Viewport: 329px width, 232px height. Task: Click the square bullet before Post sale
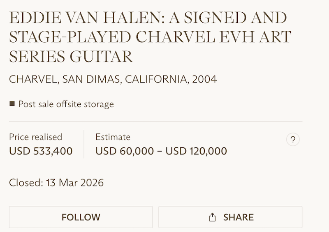[12, 104]
